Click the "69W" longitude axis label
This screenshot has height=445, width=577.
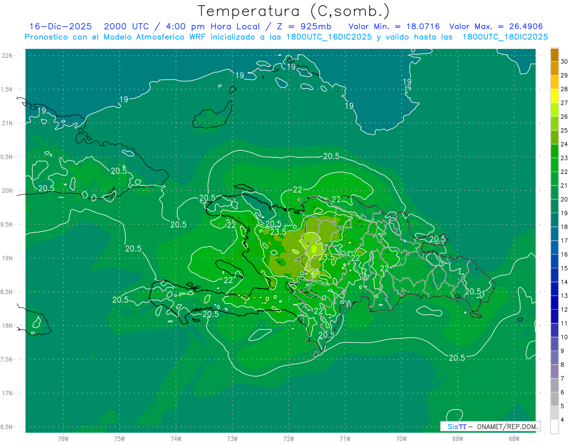coord(457,439)
